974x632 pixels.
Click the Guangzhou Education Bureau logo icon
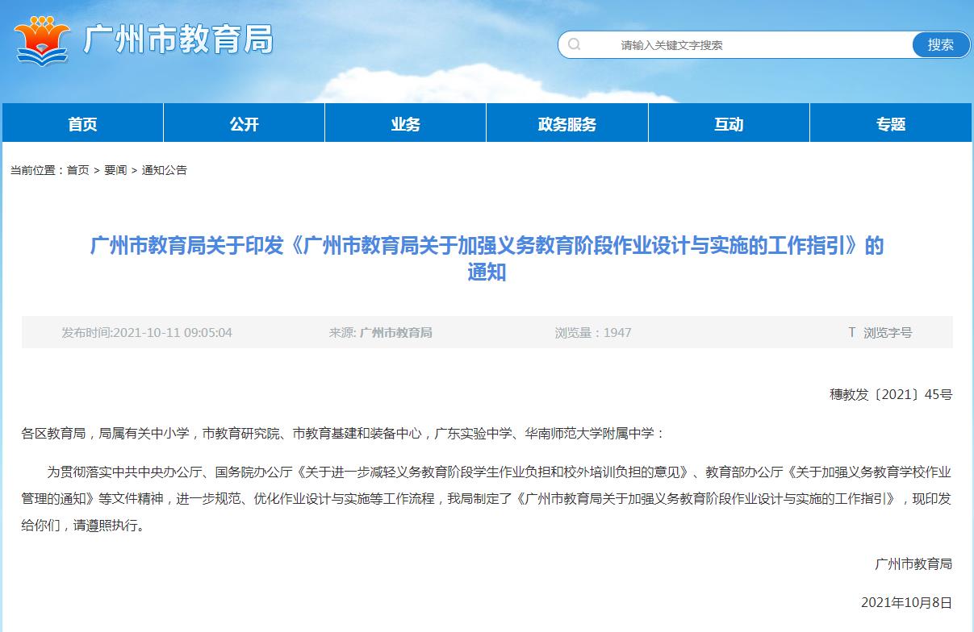click(x=43, y=40)
